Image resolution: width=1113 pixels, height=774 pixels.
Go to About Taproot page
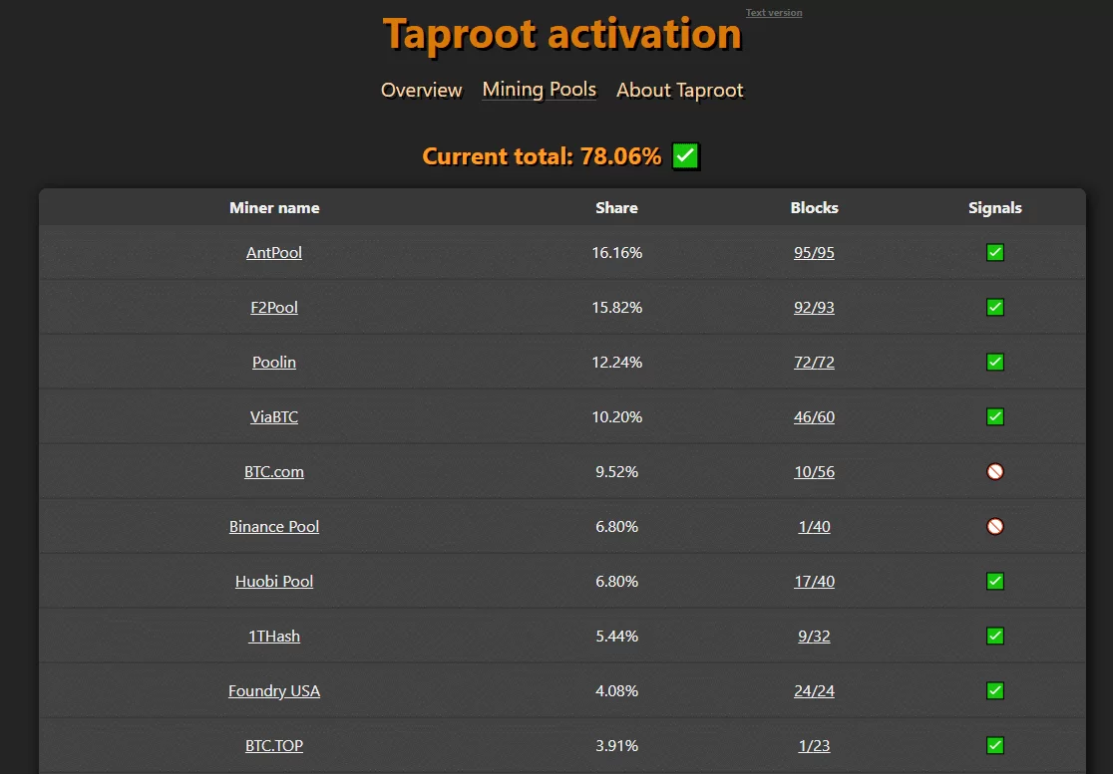pyautogui.click(x=679, y=91)
